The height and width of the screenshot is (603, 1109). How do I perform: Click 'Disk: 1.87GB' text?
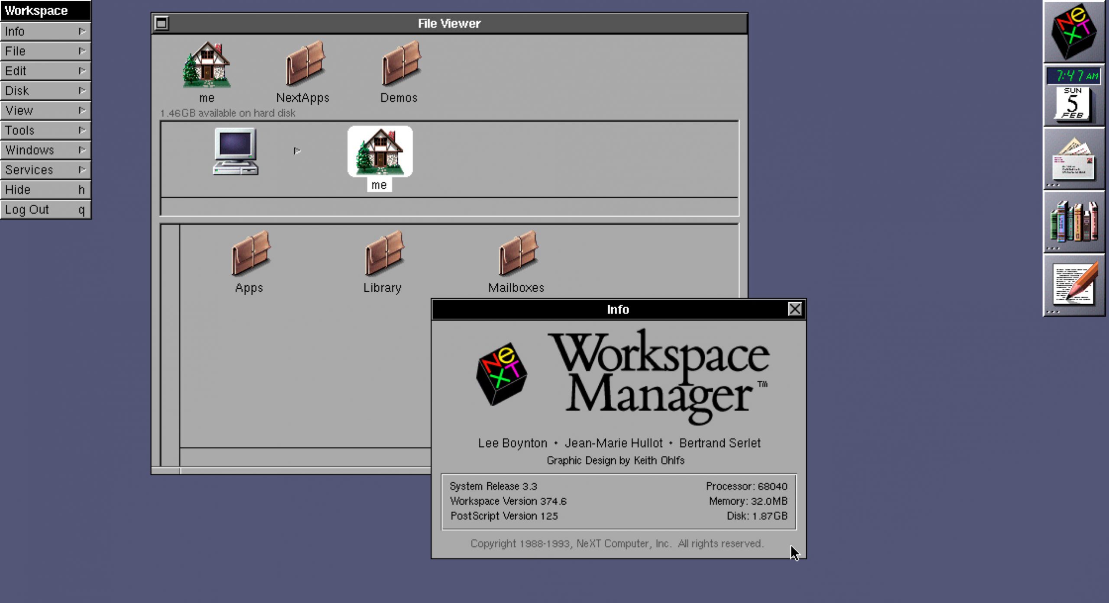click(757, 516)
